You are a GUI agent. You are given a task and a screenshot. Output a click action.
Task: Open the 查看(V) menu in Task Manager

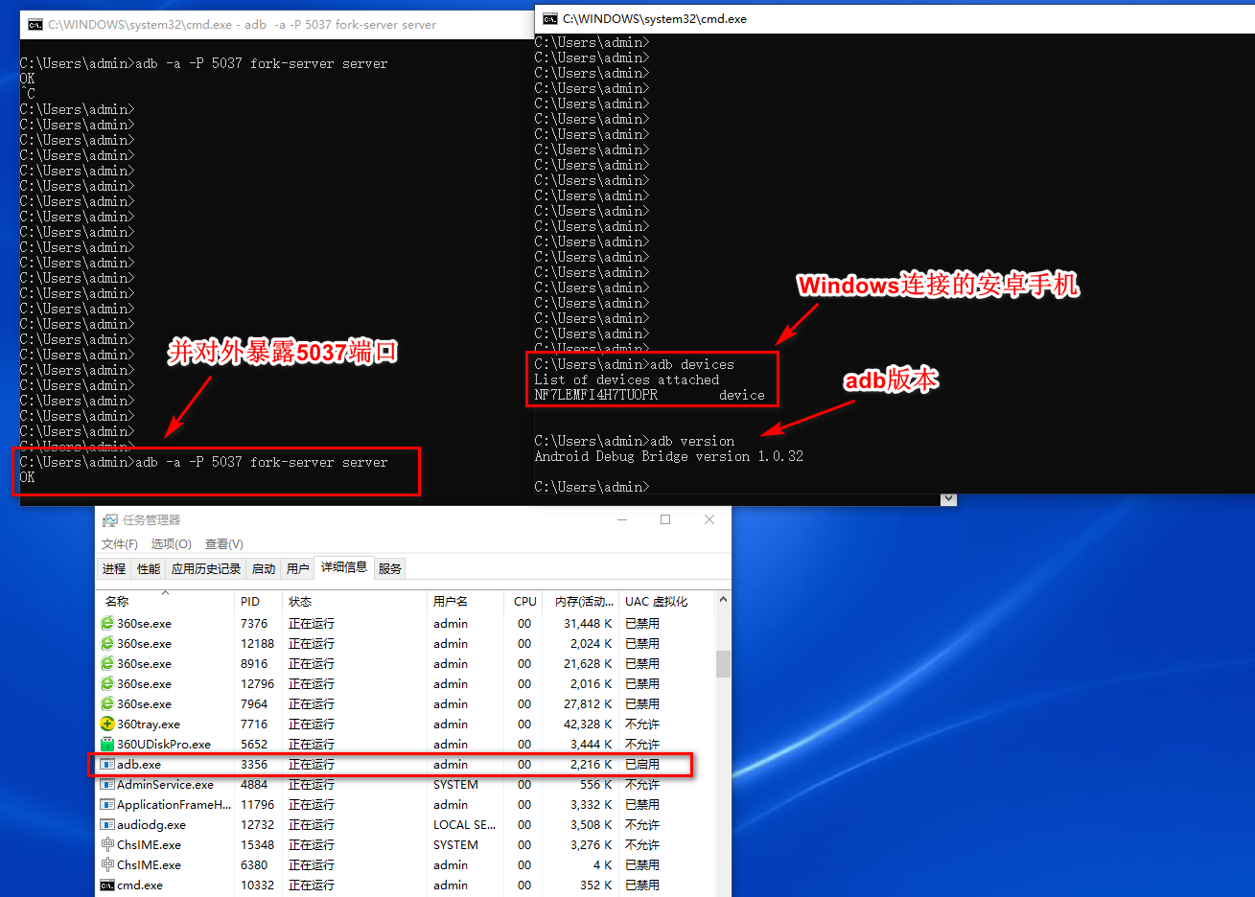[x=224, y=543]
